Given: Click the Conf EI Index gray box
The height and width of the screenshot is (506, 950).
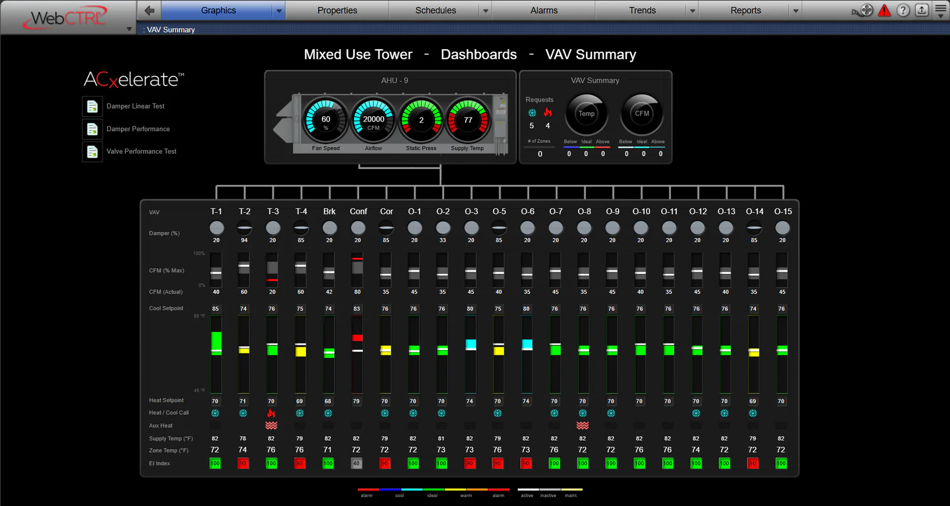Looking at the screenshot, I should tap(356, 463).
